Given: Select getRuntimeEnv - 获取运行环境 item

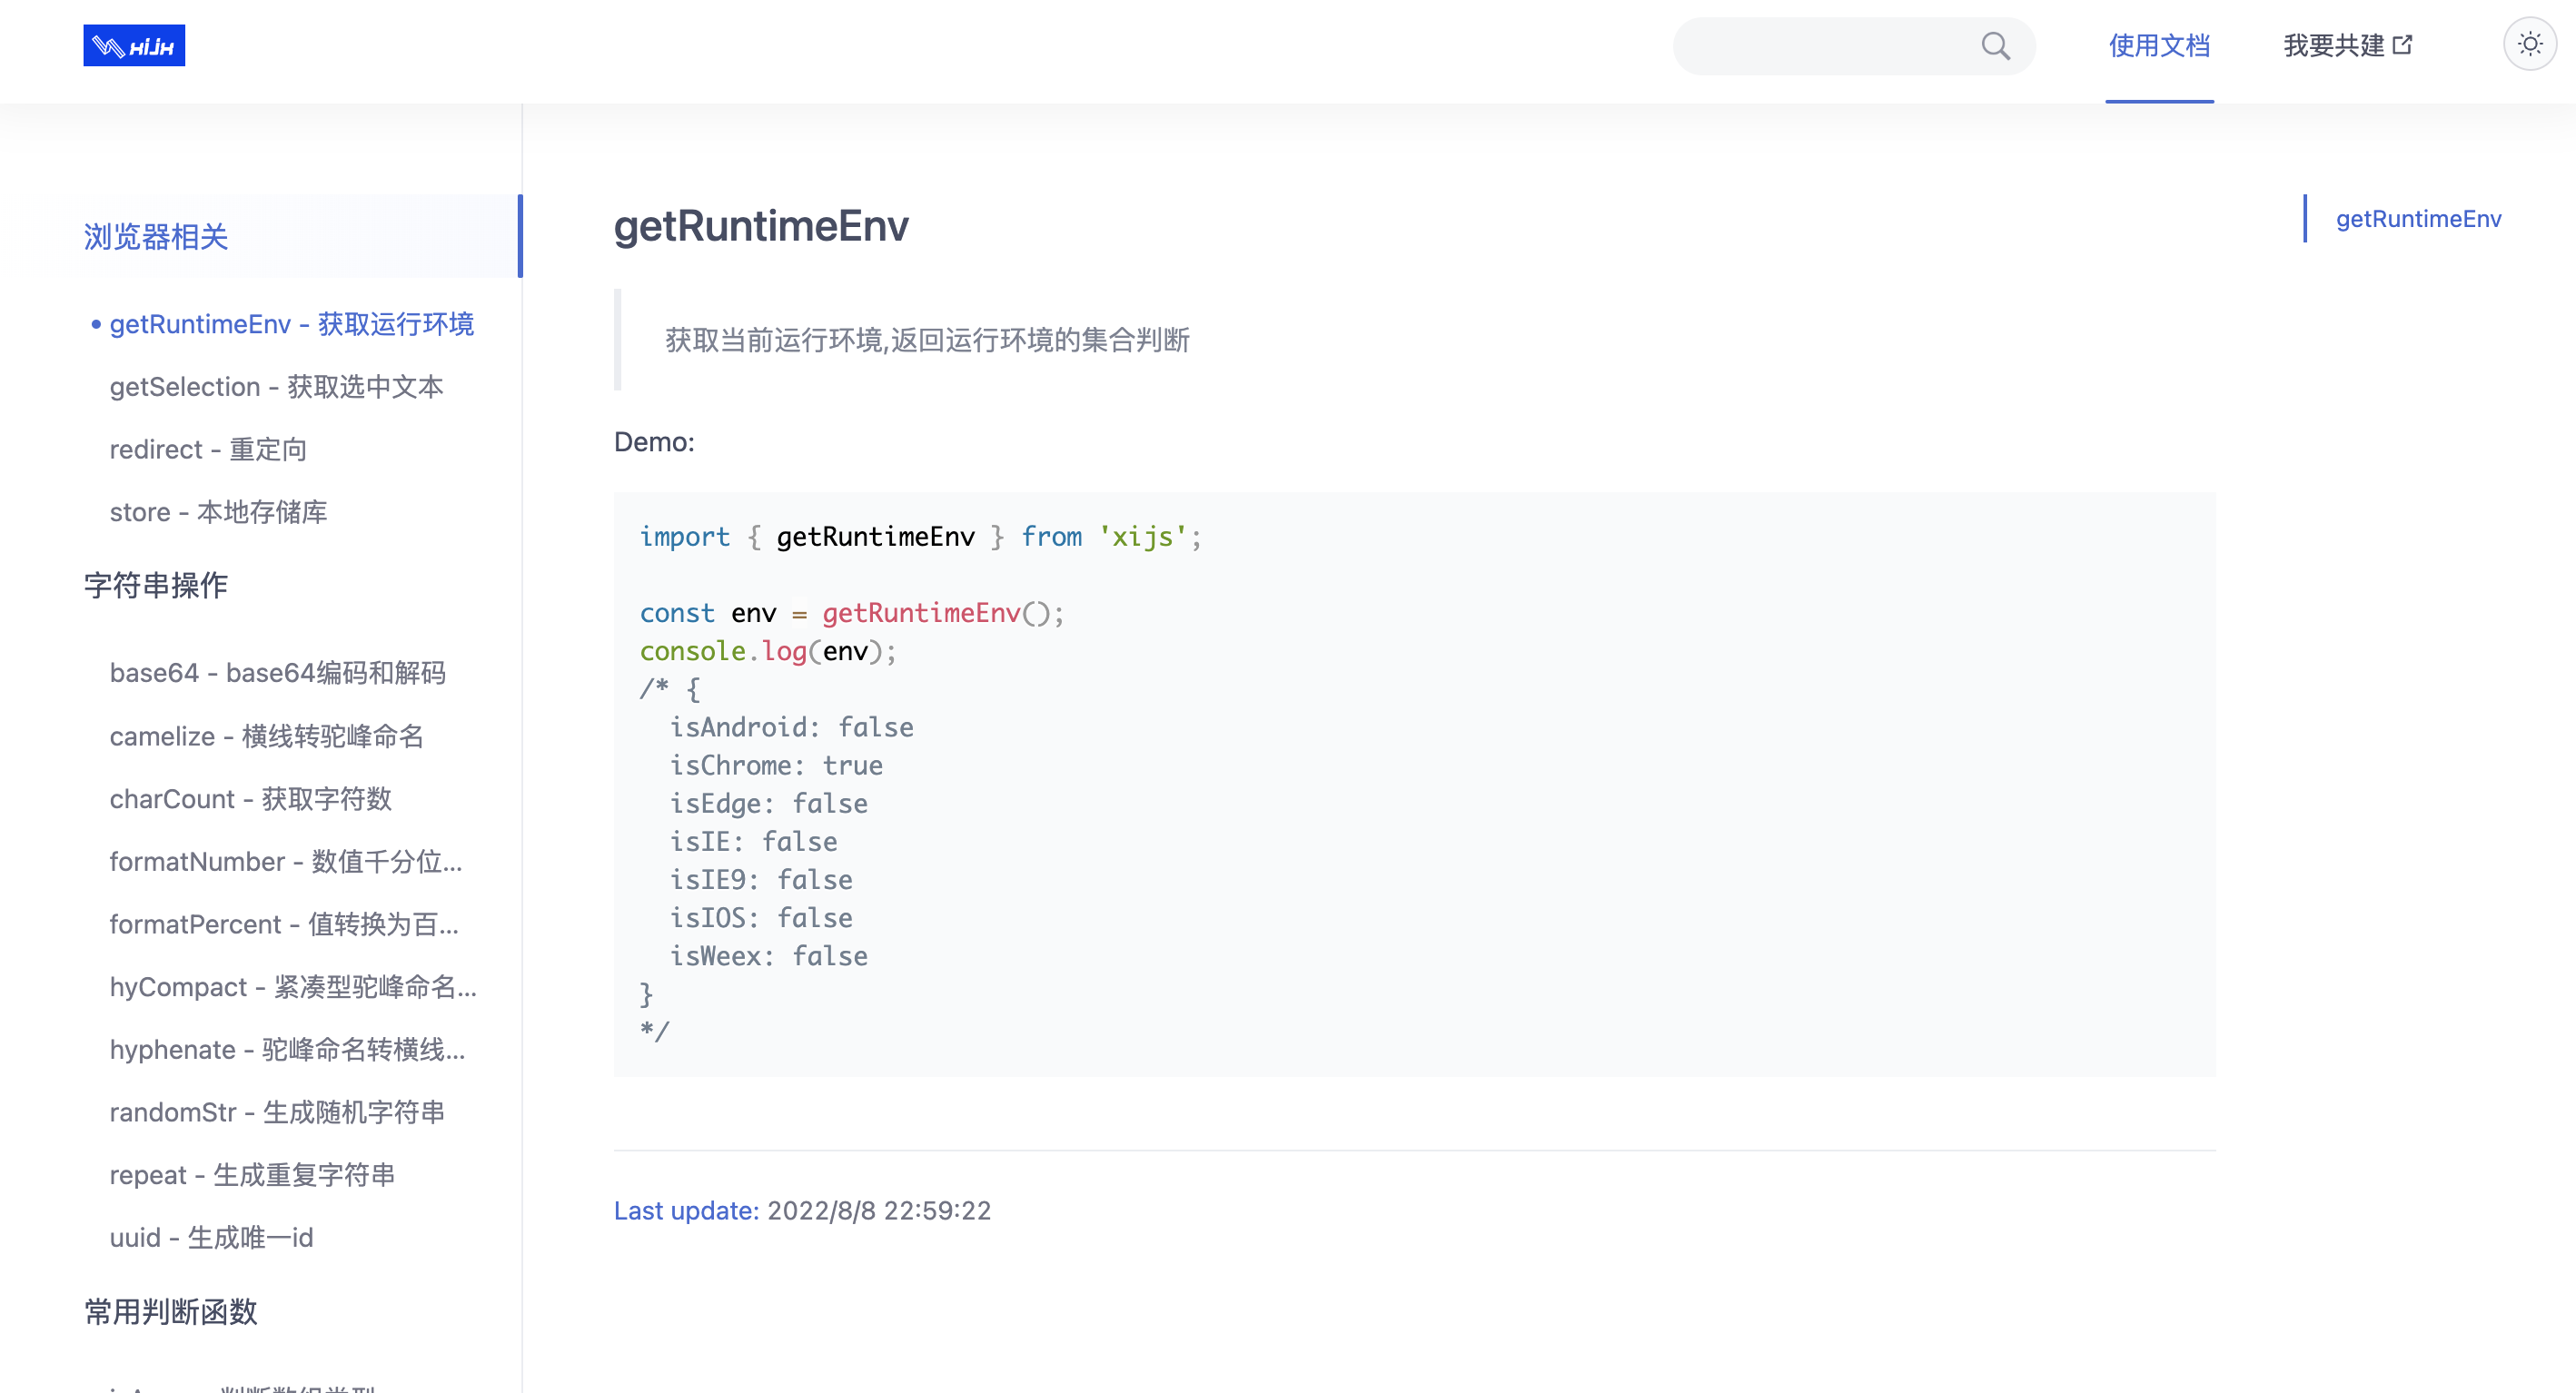Looking at the screenshot, I should 291,324.
